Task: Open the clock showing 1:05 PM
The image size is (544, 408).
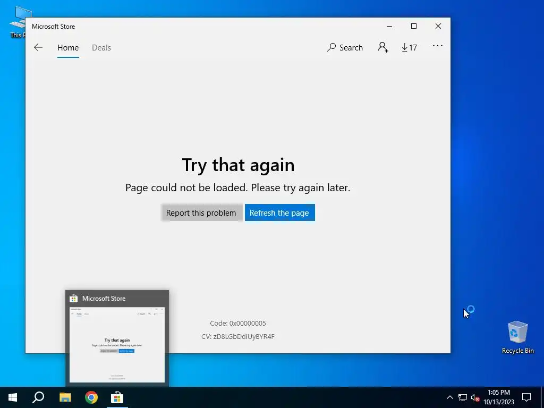Action: click(498, 397)
